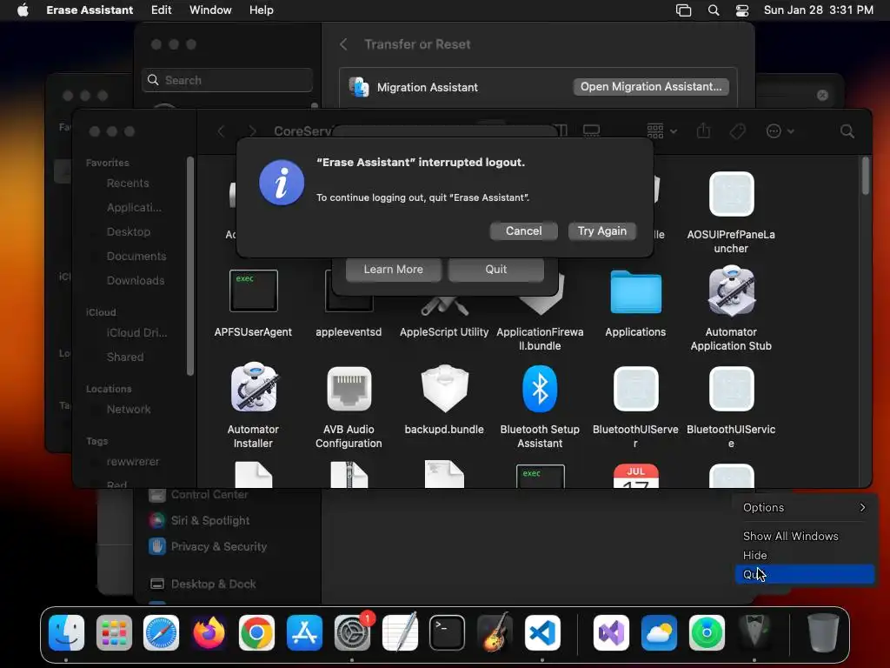Open Documents in Finder sidebar
This screenshot has width=890, height=668.
pyautogui.click(x=136, y=257)
